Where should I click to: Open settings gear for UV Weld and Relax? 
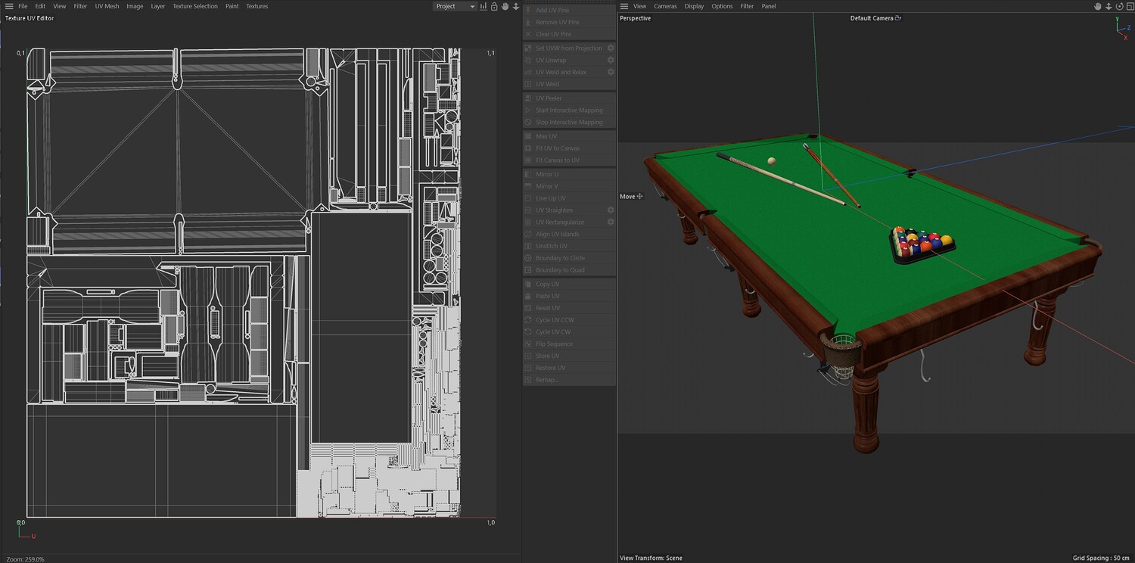[611, 72]
